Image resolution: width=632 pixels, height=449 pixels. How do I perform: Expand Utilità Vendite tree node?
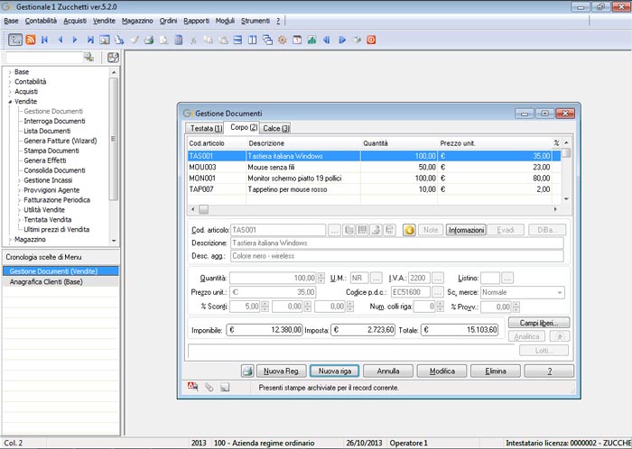pyautogui.click(x=19, y=210)
